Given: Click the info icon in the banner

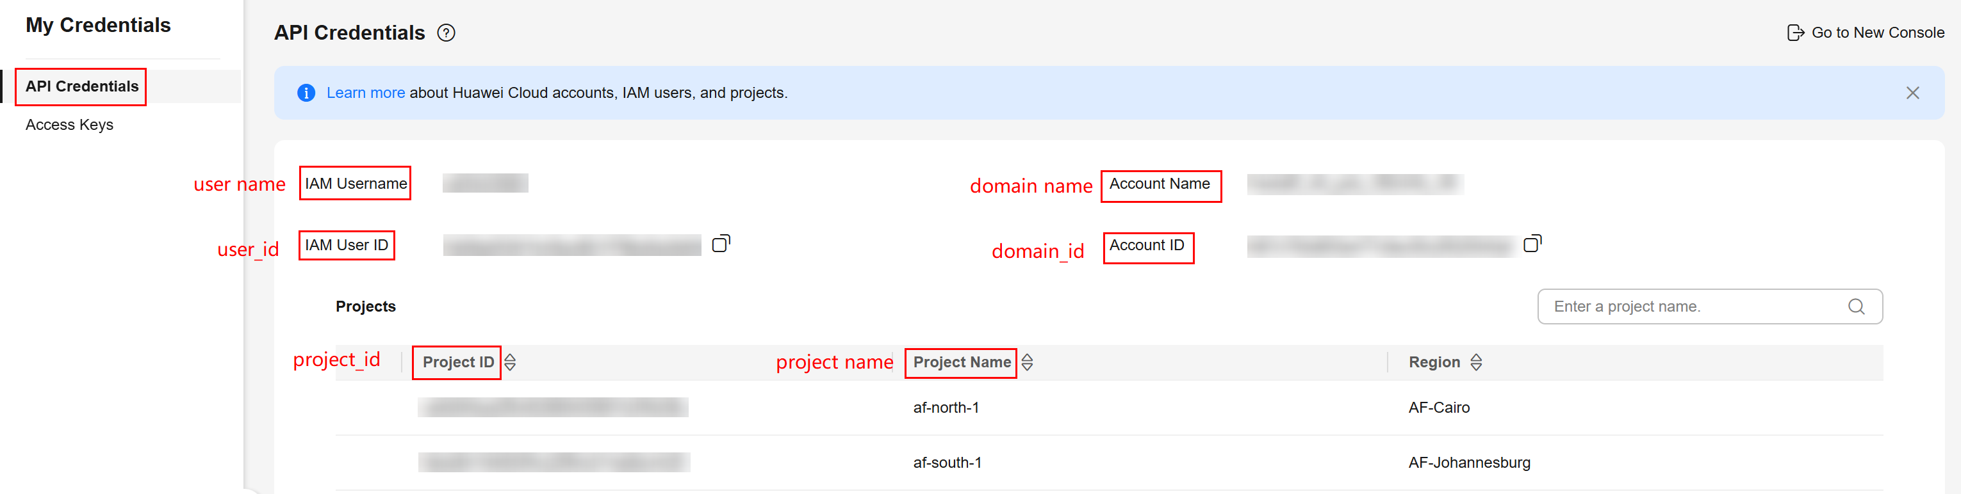Looking at the screenshot, I should (x=306, y=93).
